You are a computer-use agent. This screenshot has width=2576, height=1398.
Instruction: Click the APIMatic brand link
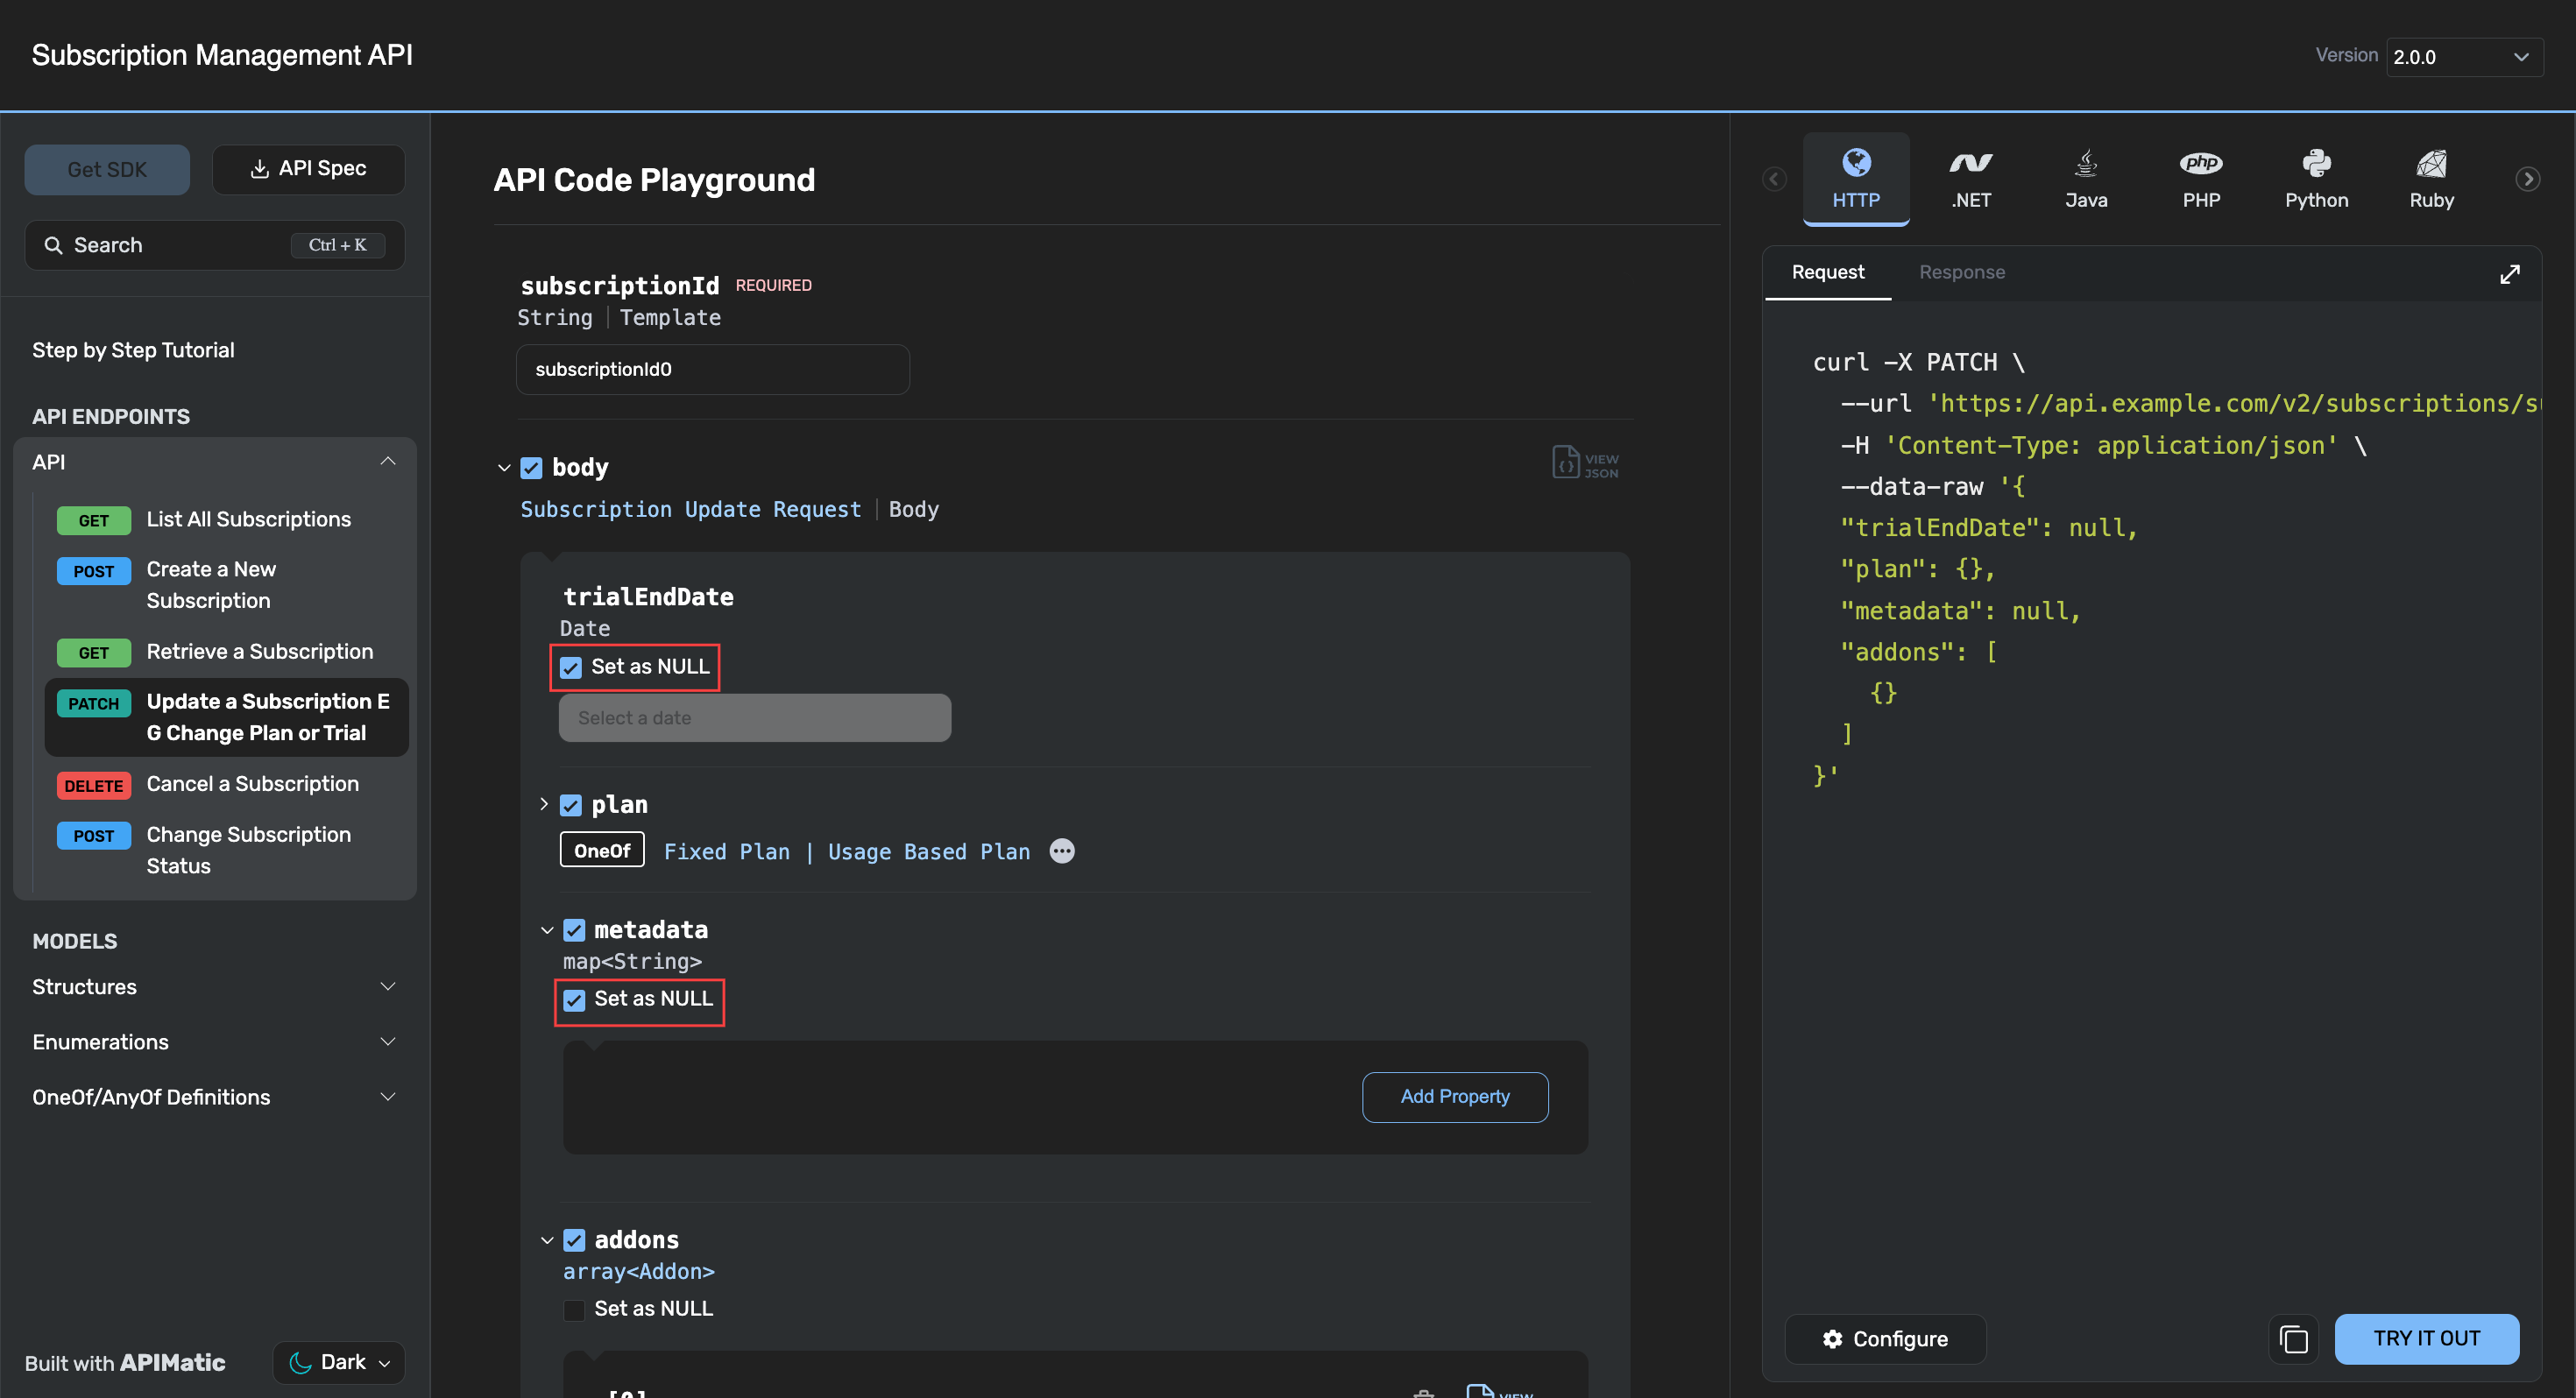point(172,1362)
